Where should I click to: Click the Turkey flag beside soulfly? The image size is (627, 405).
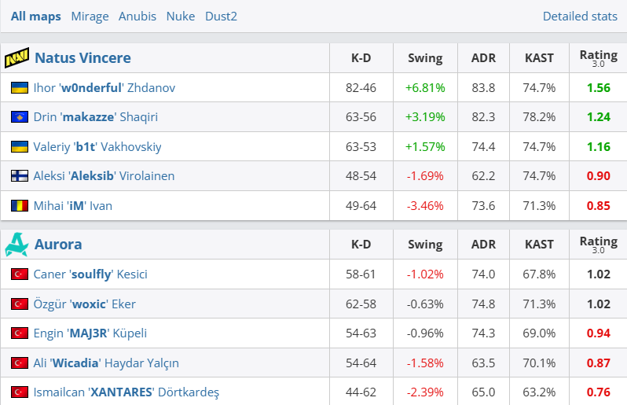coord(20,274)
